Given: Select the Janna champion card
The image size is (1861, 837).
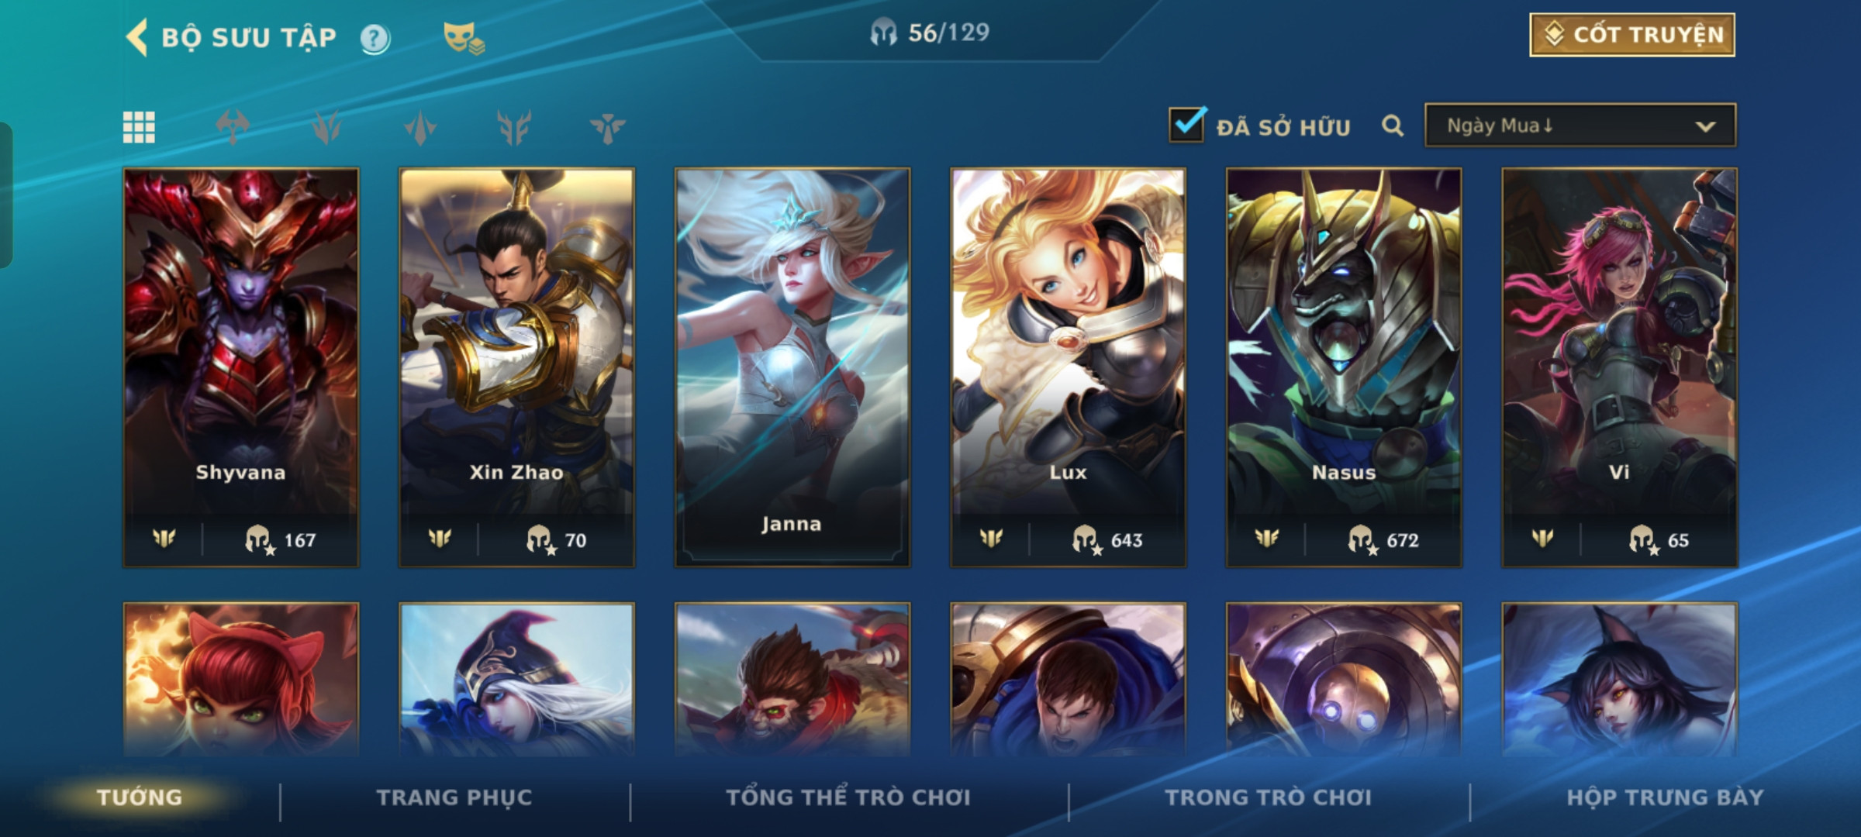Looking at the screenshot, I should tap(792, 367).
